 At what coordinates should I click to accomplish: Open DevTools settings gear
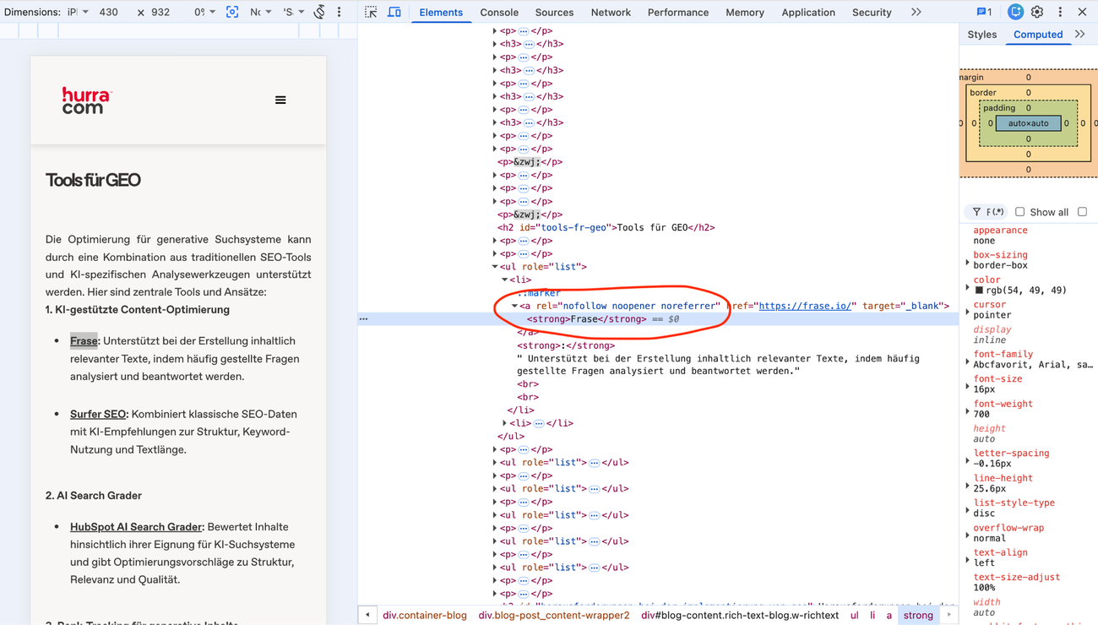pyautogui.click(x=1037, y=12)
